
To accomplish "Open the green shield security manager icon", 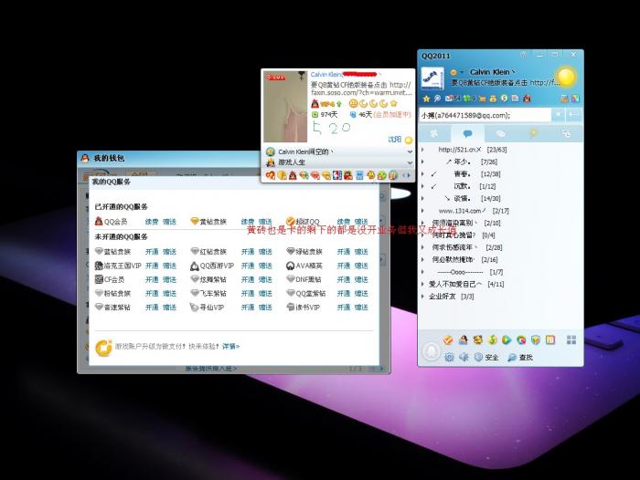I will point(536,339).
